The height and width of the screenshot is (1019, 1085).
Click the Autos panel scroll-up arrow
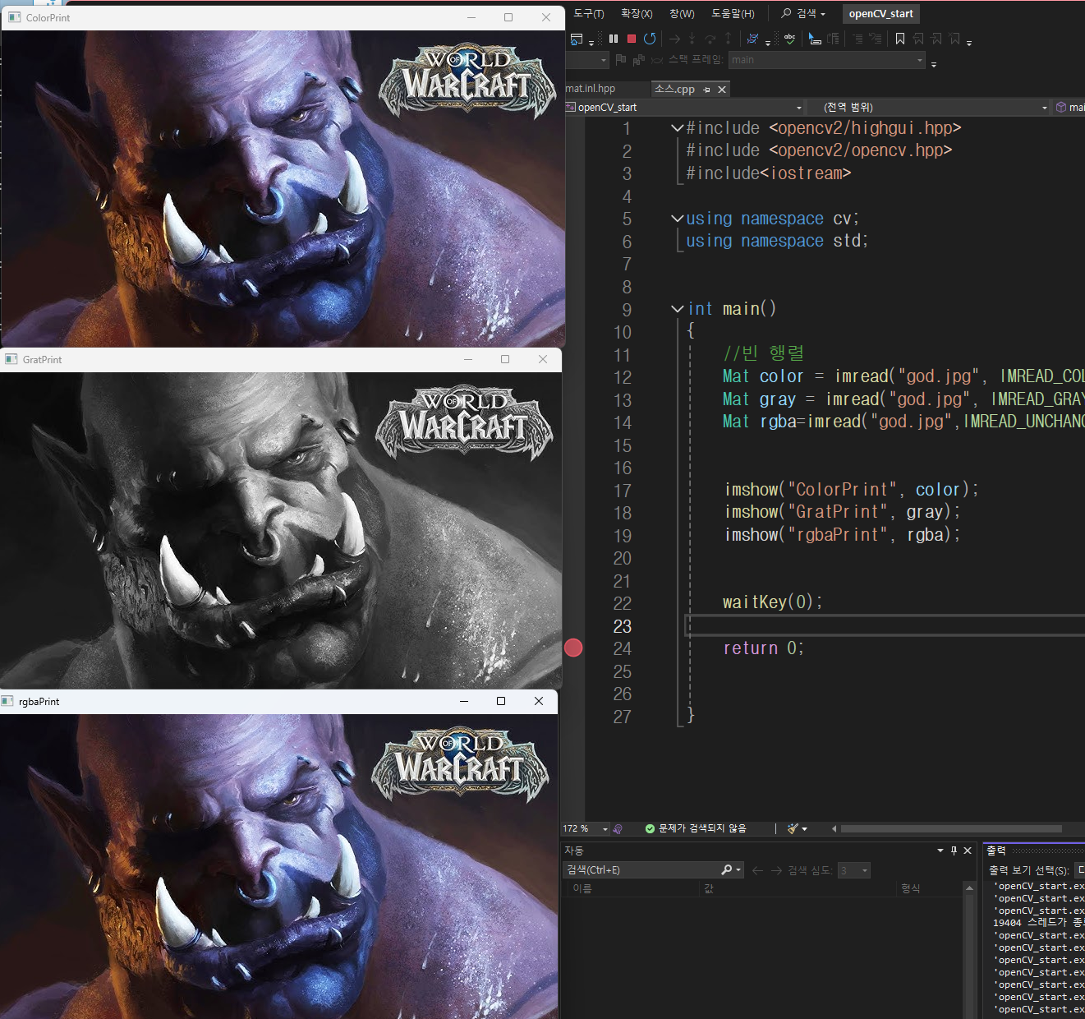pos(969,888)
